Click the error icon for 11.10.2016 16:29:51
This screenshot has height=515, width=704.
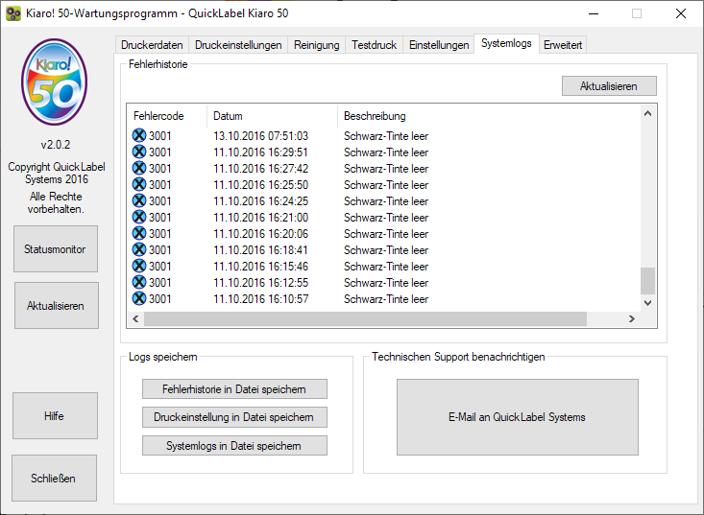[x=139, y=152]
